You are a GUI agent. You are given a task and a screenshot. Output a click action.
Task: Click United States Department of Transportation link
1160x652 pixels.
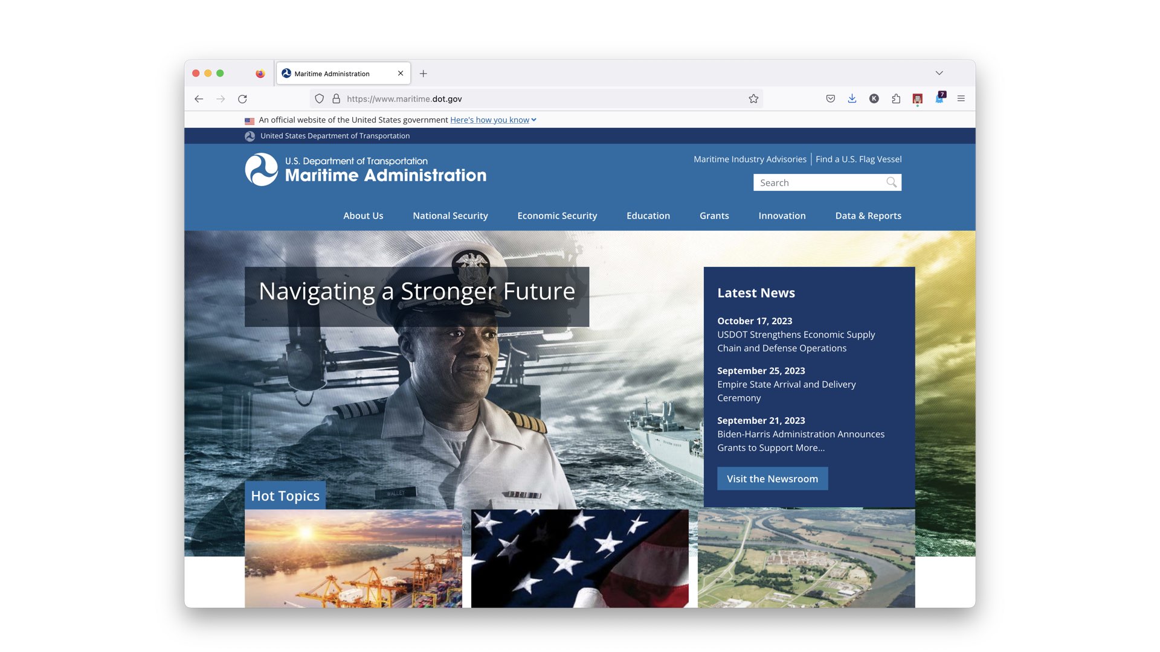click(x=335, y=136)
